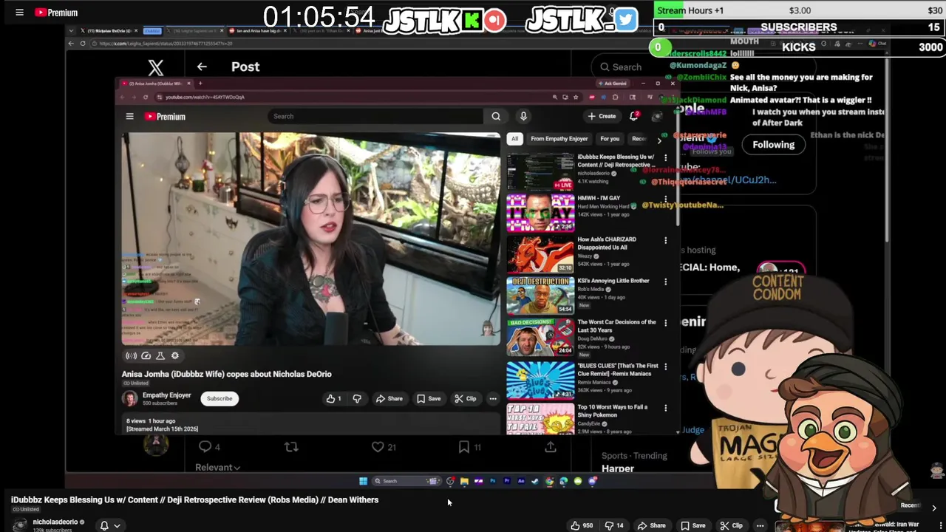Viewport: 946px width, 532px height.
Task: Dislike the Anisa Jomha video
Action: point(357,398)
